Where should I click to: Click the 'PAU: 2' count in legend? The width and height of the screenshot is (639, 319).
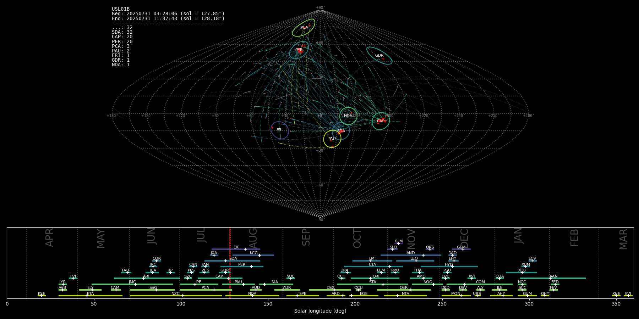pos(121,51)
